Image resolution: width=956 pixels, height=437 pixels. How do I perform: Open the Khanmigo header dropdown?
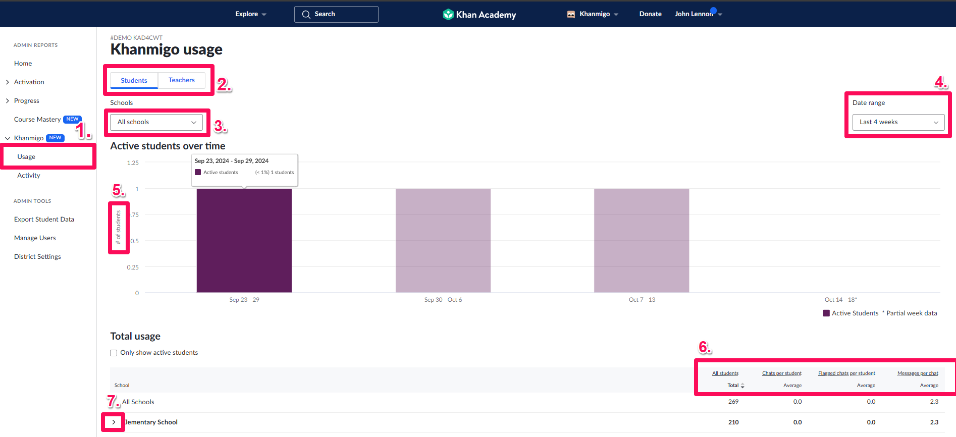click(593, 14)
